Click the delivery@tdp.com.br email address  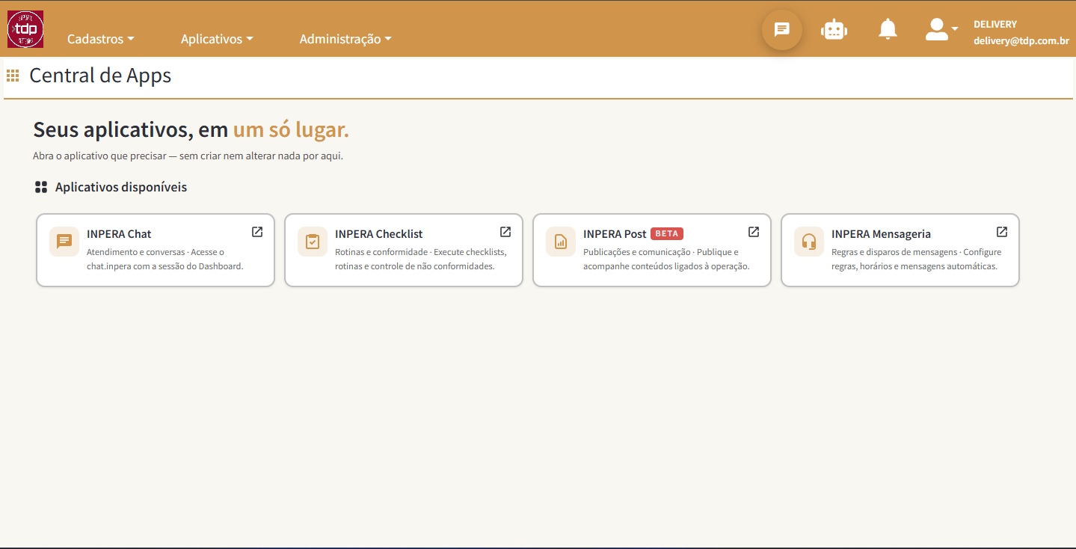[1021, 41]
